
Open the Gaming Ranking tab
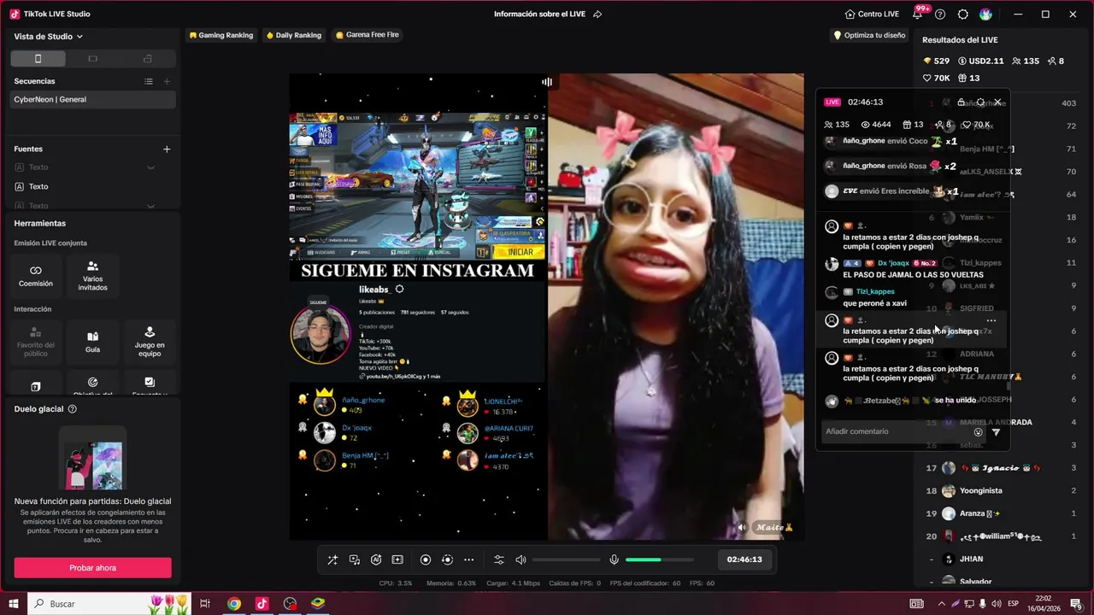pyautogui.click(x=221, y=35)
